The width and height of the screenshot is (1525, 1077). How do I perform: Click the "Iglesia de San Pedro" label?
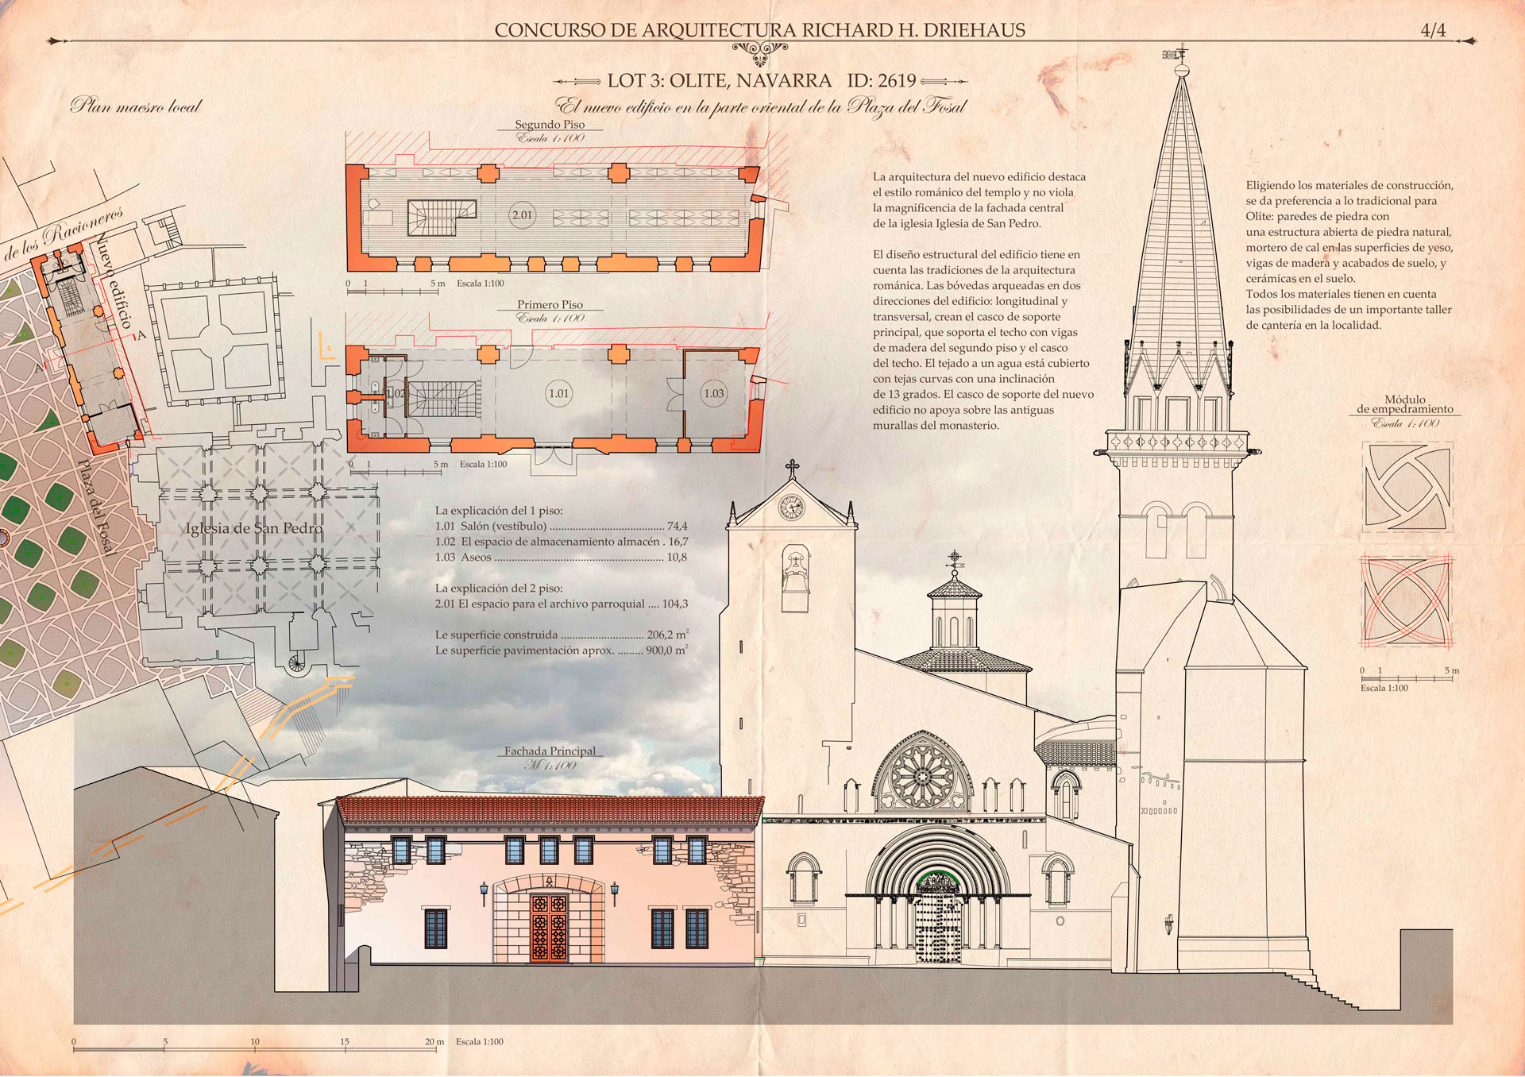(x=254, y=528)
